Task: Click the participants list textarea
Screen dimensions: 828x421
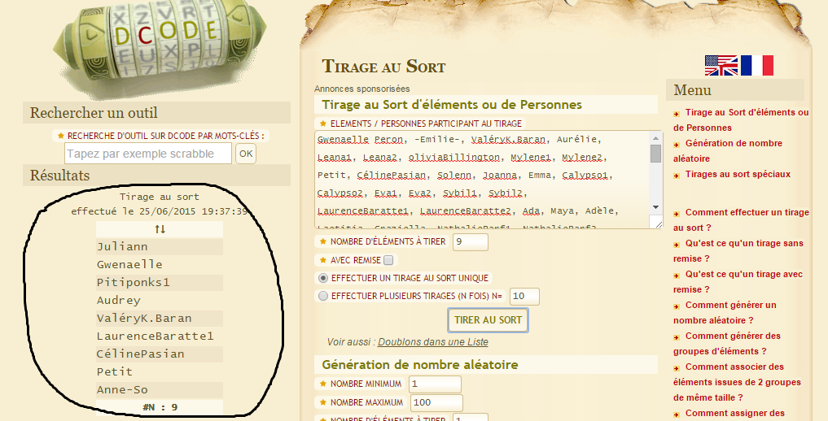Action: [x=482, y=180]
